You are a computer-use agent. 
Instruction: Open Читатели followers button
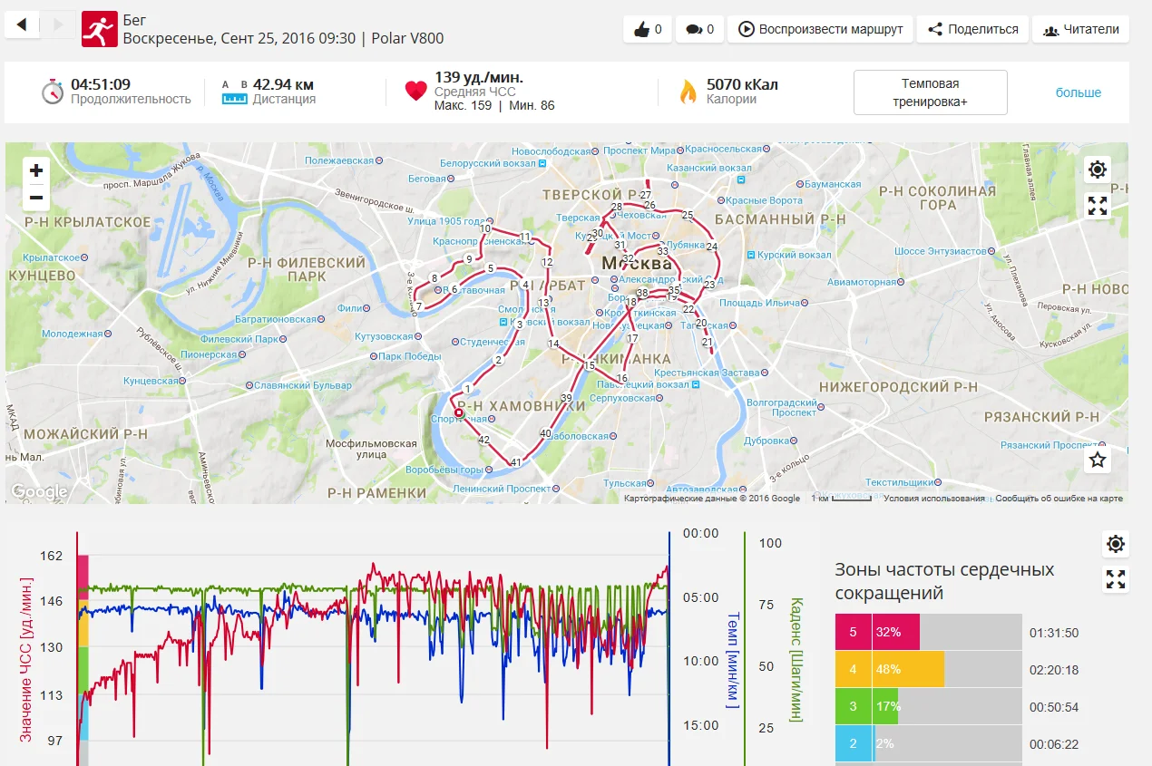[x=1080, y=29]
